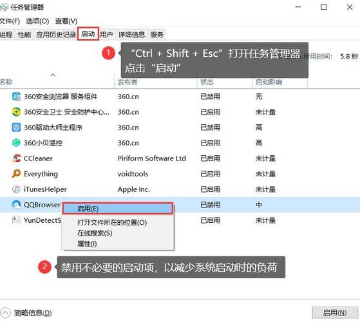Select the 360驱动大师主程序 row name

(x=53, y=128)
